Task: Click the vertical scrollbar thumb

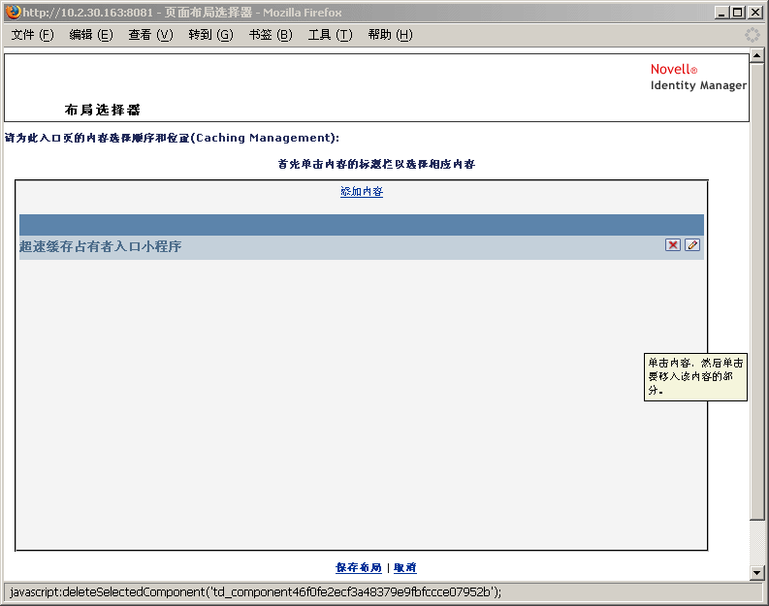Action: [x=756, y=291]
